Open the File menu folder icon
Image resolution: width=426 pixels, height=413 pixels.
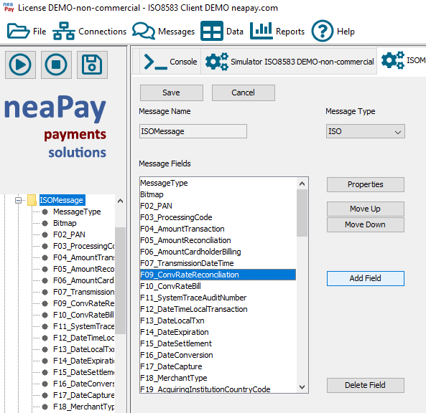(18, 31)
